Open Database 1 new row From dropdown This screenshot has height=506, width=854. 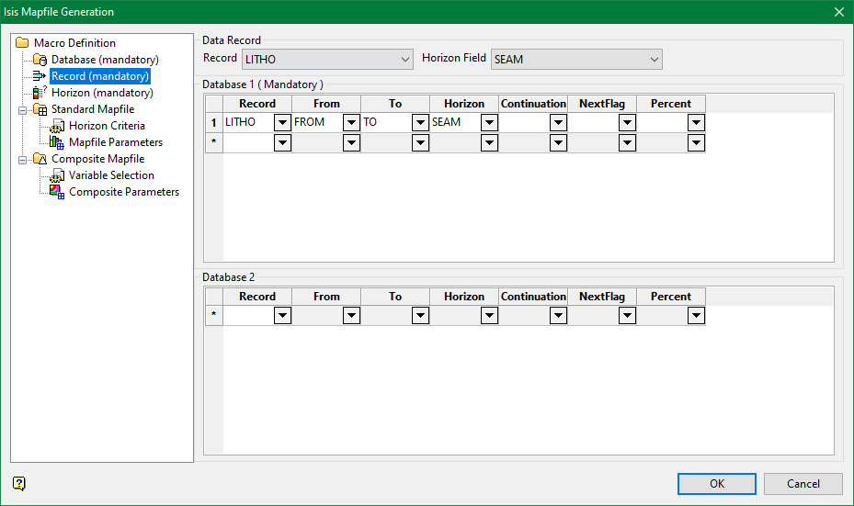(x=351, y=142)
